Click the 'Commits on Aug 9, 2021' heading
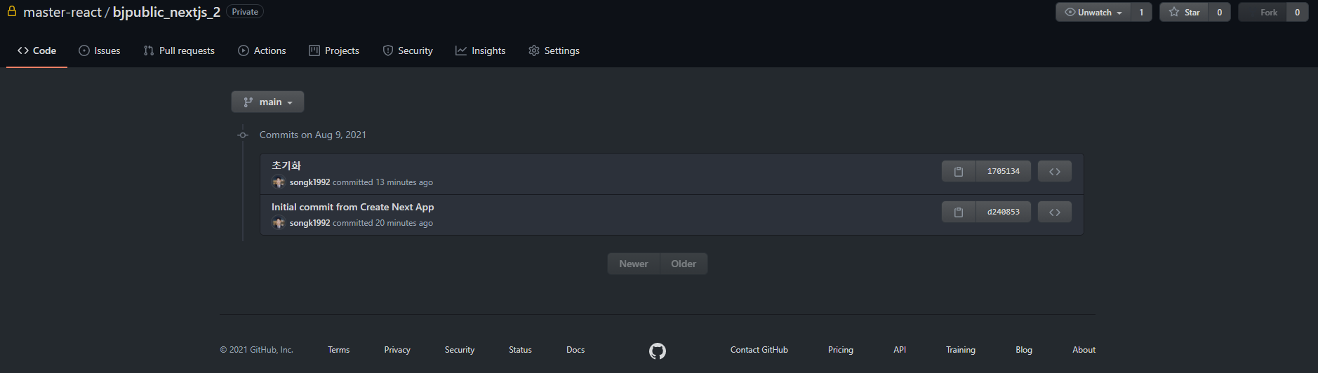 (313, 135)
